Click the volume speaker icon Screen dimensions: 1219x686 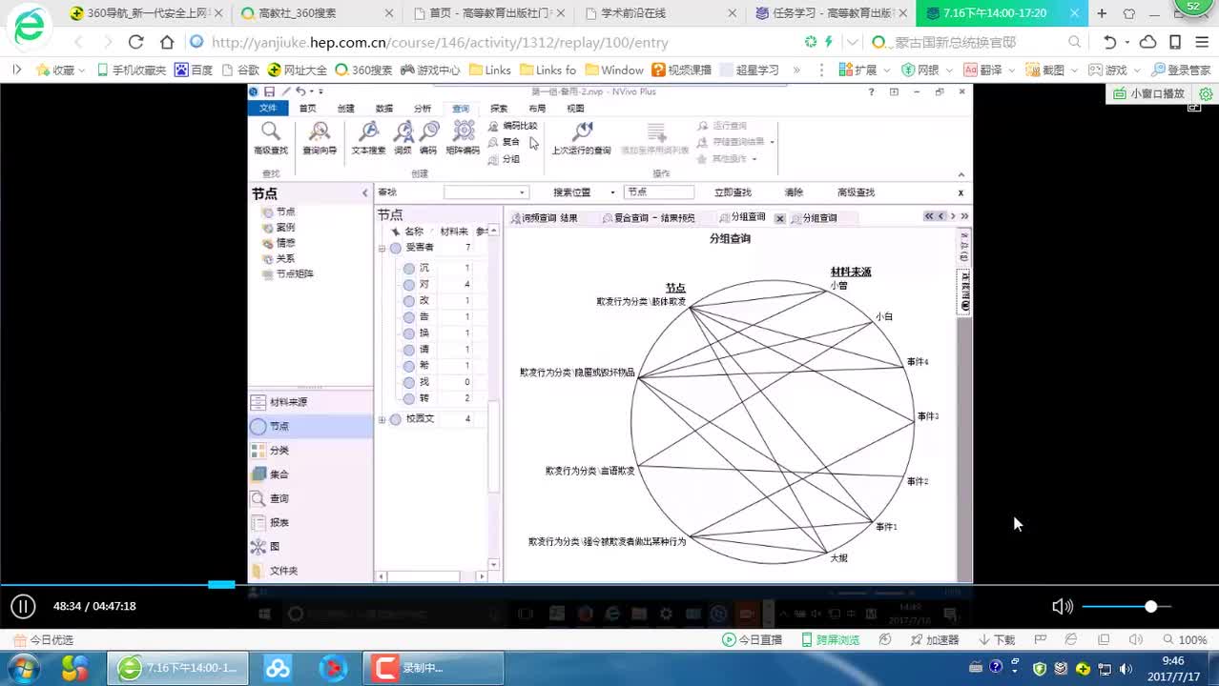(x=1062, y=606)
